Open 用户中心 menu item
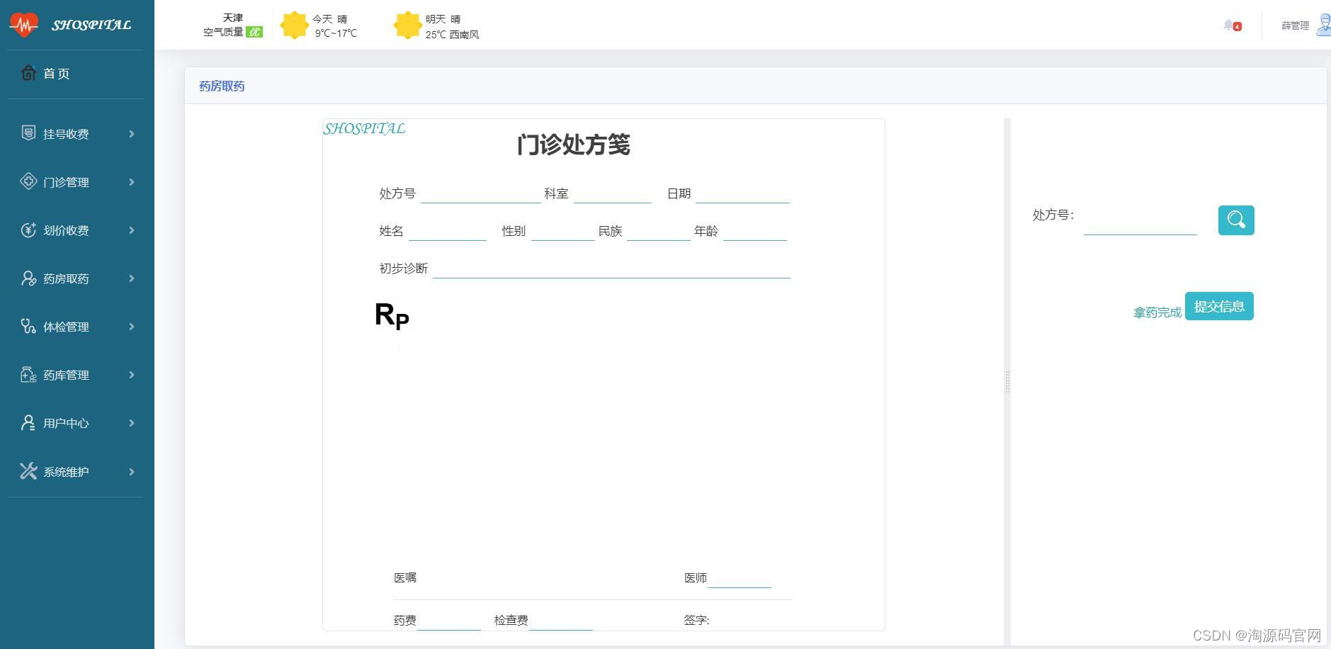The height and width of the screenshot is (649, 1331). pos(66,423)
